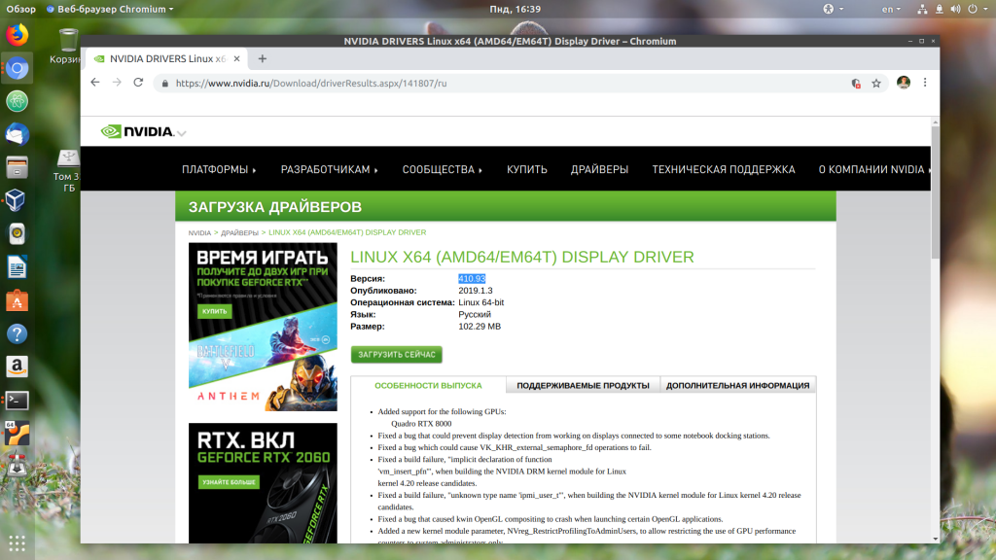Open the en keyboard layout dropdown

pos(891,9)
